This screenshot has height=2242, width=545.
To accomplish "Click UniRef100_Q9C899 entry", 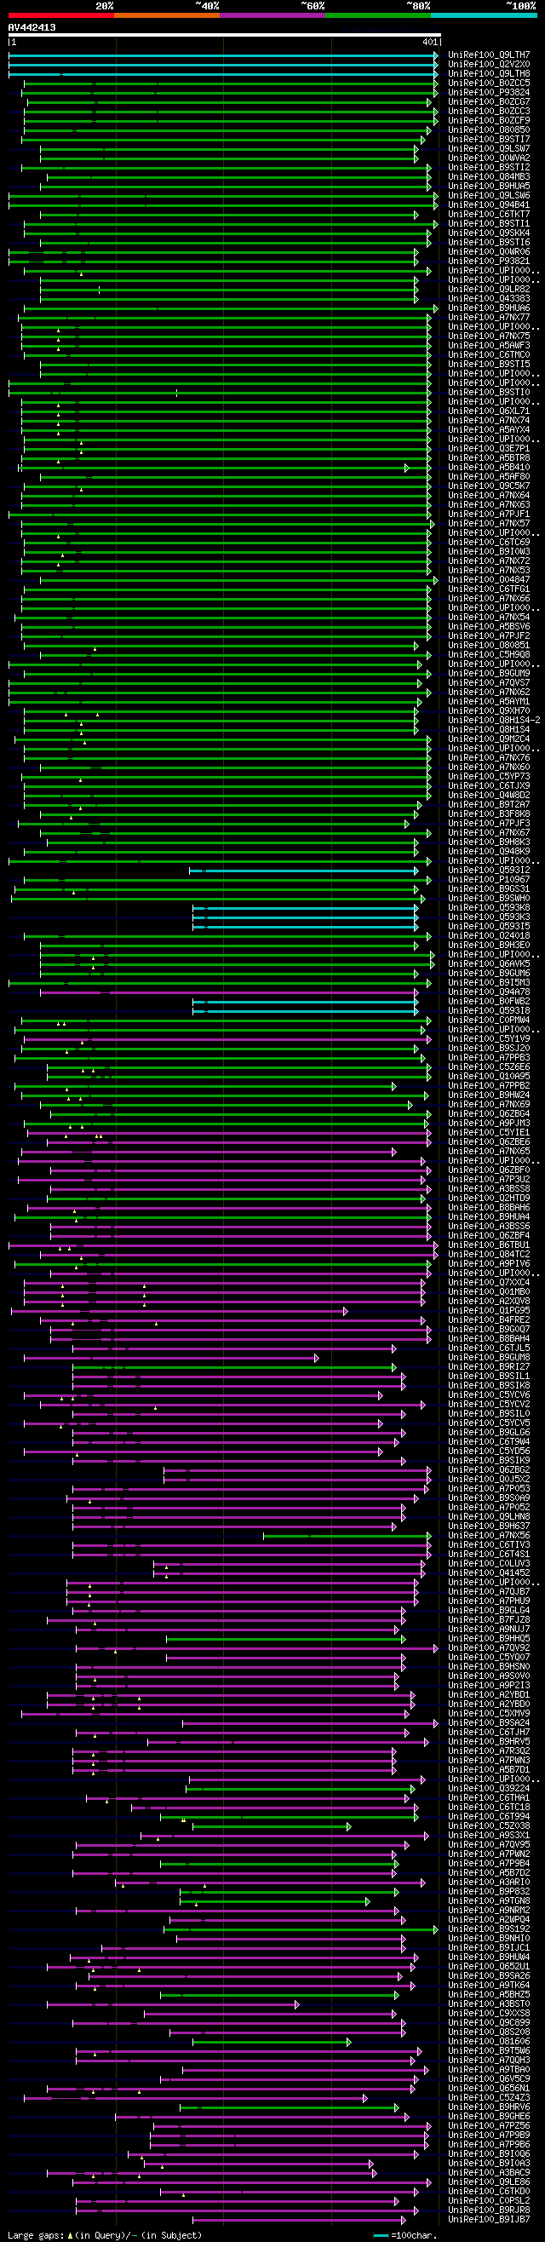I will [489, 2023].
